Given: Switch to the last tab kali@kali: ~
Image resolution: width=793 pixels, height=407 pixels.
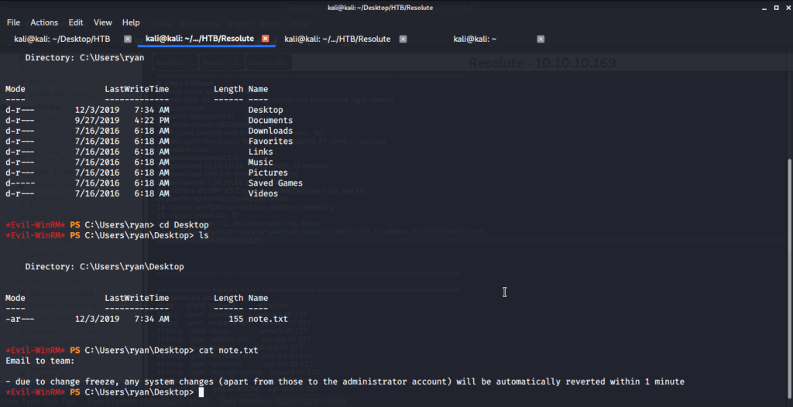Looking at the screenshot, I should click(x=475, y=39).
